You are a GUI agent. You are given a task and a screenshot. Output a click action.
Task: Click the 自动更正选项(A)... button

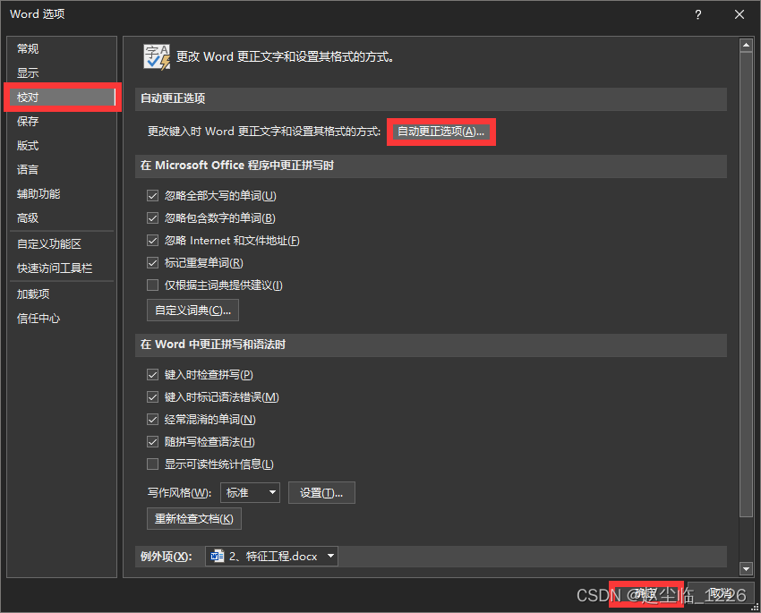pyautogui.click(x=440, y=132)
